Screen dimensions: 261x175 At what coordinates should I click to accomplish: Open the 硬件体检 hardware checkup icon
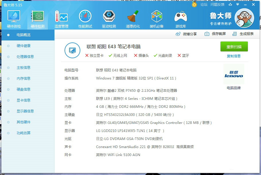coord(14,19)
